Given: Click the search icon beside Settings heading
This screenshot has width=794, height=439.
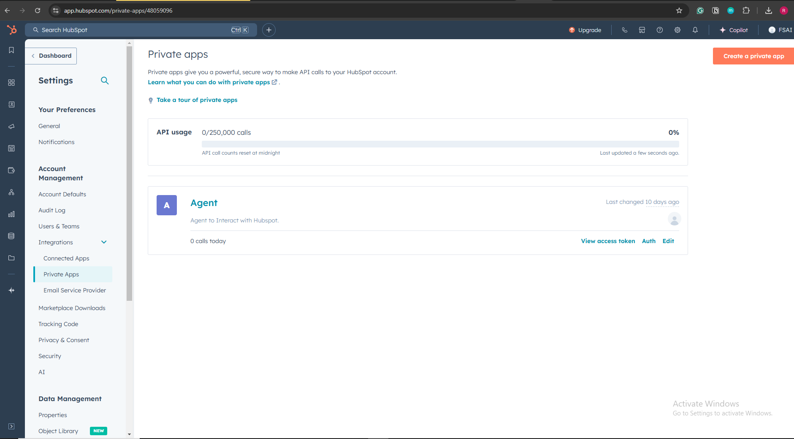Looking at the screenshot, I should pyautogui.click(x=105, y=80).
